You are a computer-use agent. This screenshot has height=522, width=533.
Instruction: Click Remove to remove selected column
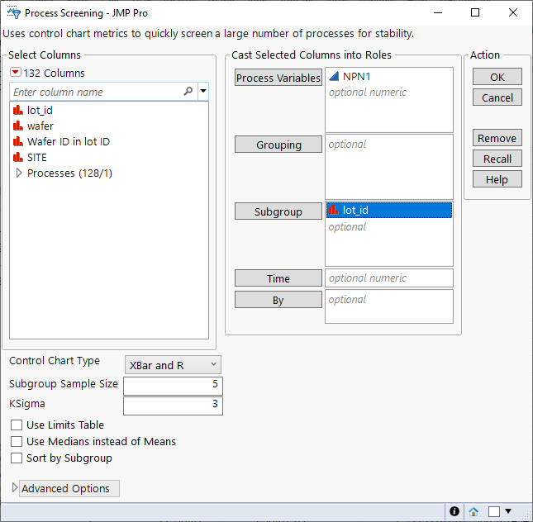(x=497, y=138)
